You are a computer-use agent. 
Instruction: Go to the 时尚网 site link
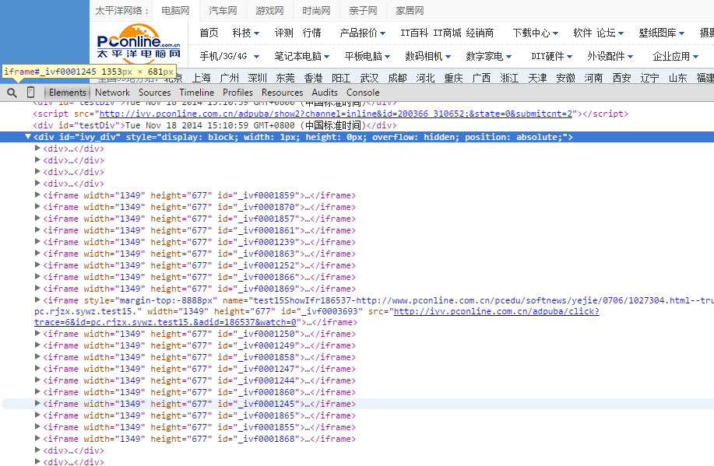[316, 10]
